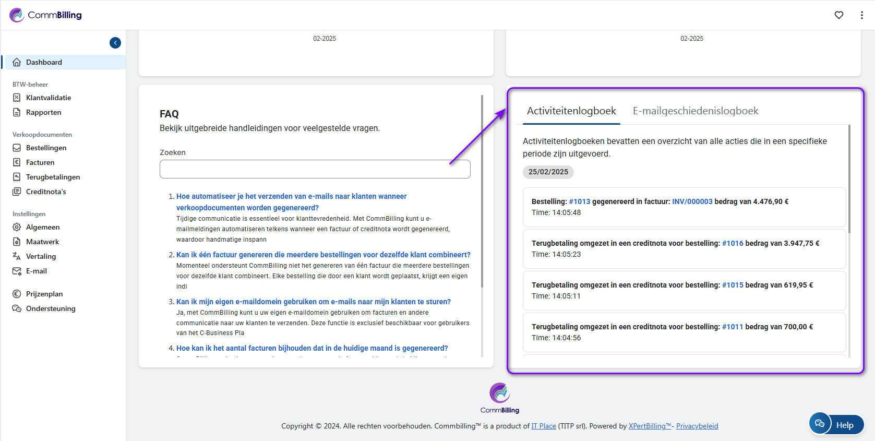The height and width of the screenshot is (441, 875).
Task: Open invoice link INV/000003
Action: 692,201
